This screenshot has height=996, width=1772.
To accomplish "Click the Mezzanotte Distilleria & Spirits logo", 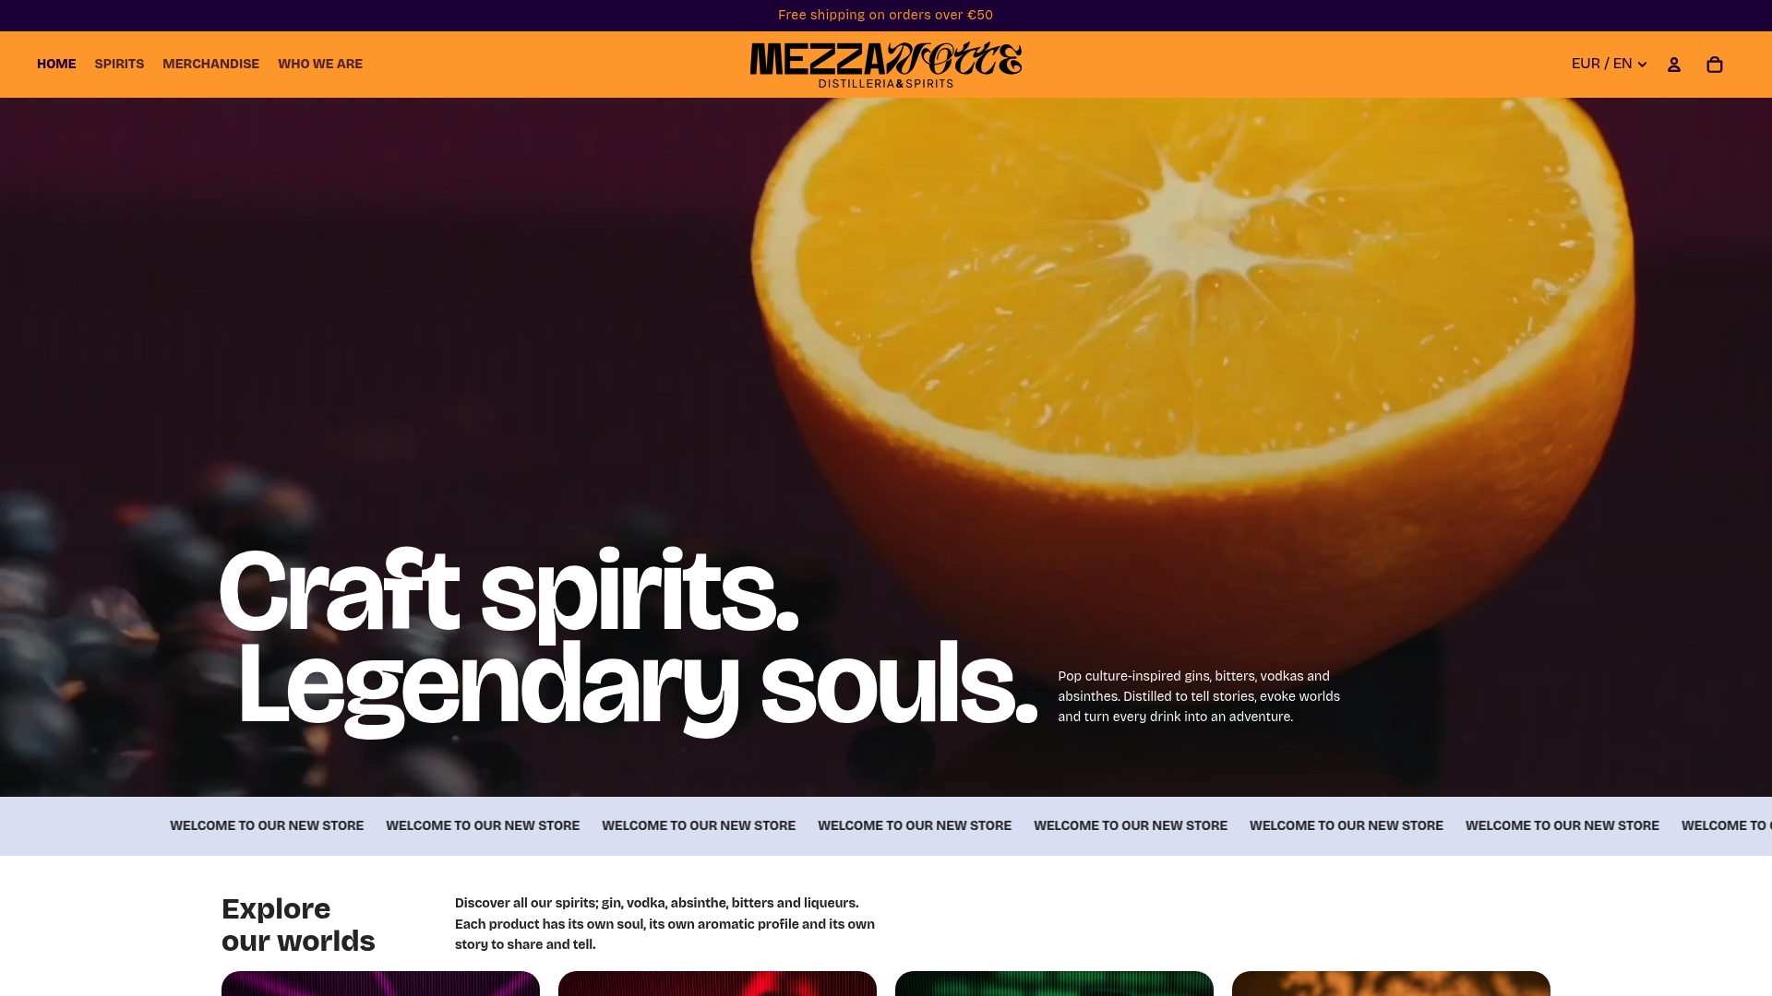I will [886, 65].
